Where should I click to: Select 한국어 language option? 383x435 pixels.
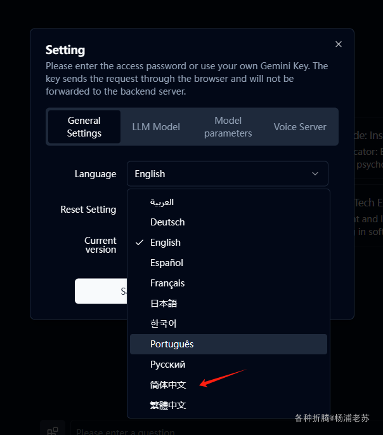164,324
